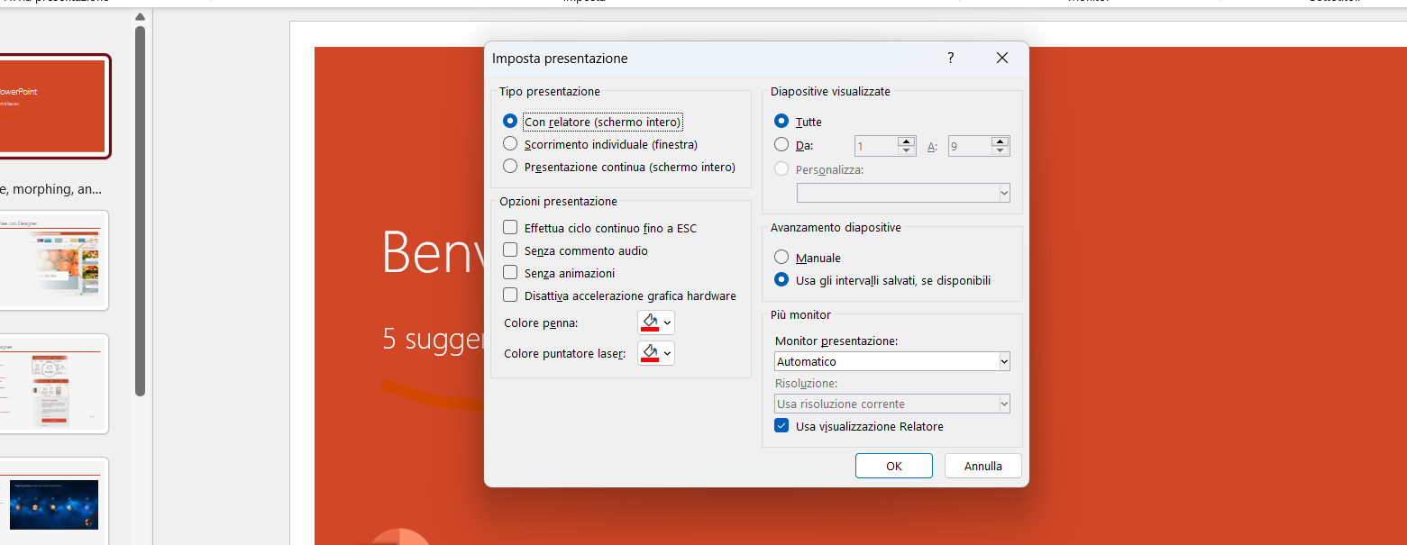
Task: Open the Designer slide thumbnail
Action: pyautogui.click(x=54, y=260)
